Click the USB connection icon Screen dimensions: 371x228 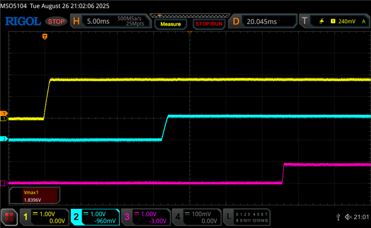(338, 217)
